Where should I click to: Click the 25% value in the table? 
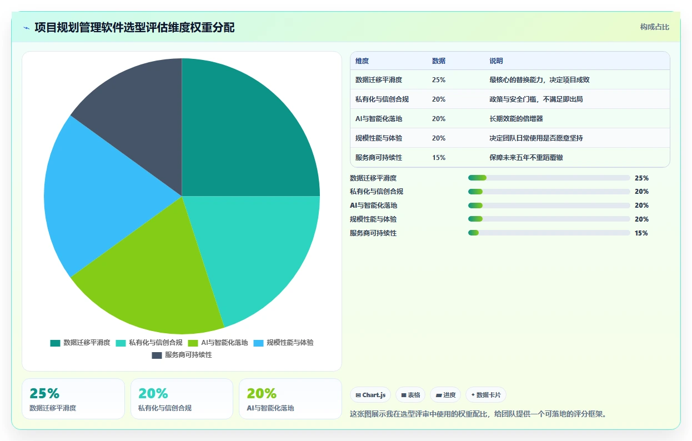pos(439,80)
